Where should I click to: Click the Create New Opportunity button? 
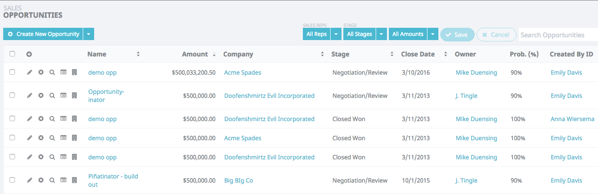(x=43, y=34)
